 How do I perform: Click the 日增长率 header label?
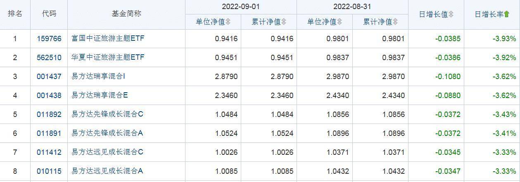(x=489, y=14)
